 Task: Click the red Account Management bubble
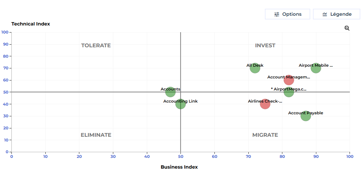(x=289, y=80)
